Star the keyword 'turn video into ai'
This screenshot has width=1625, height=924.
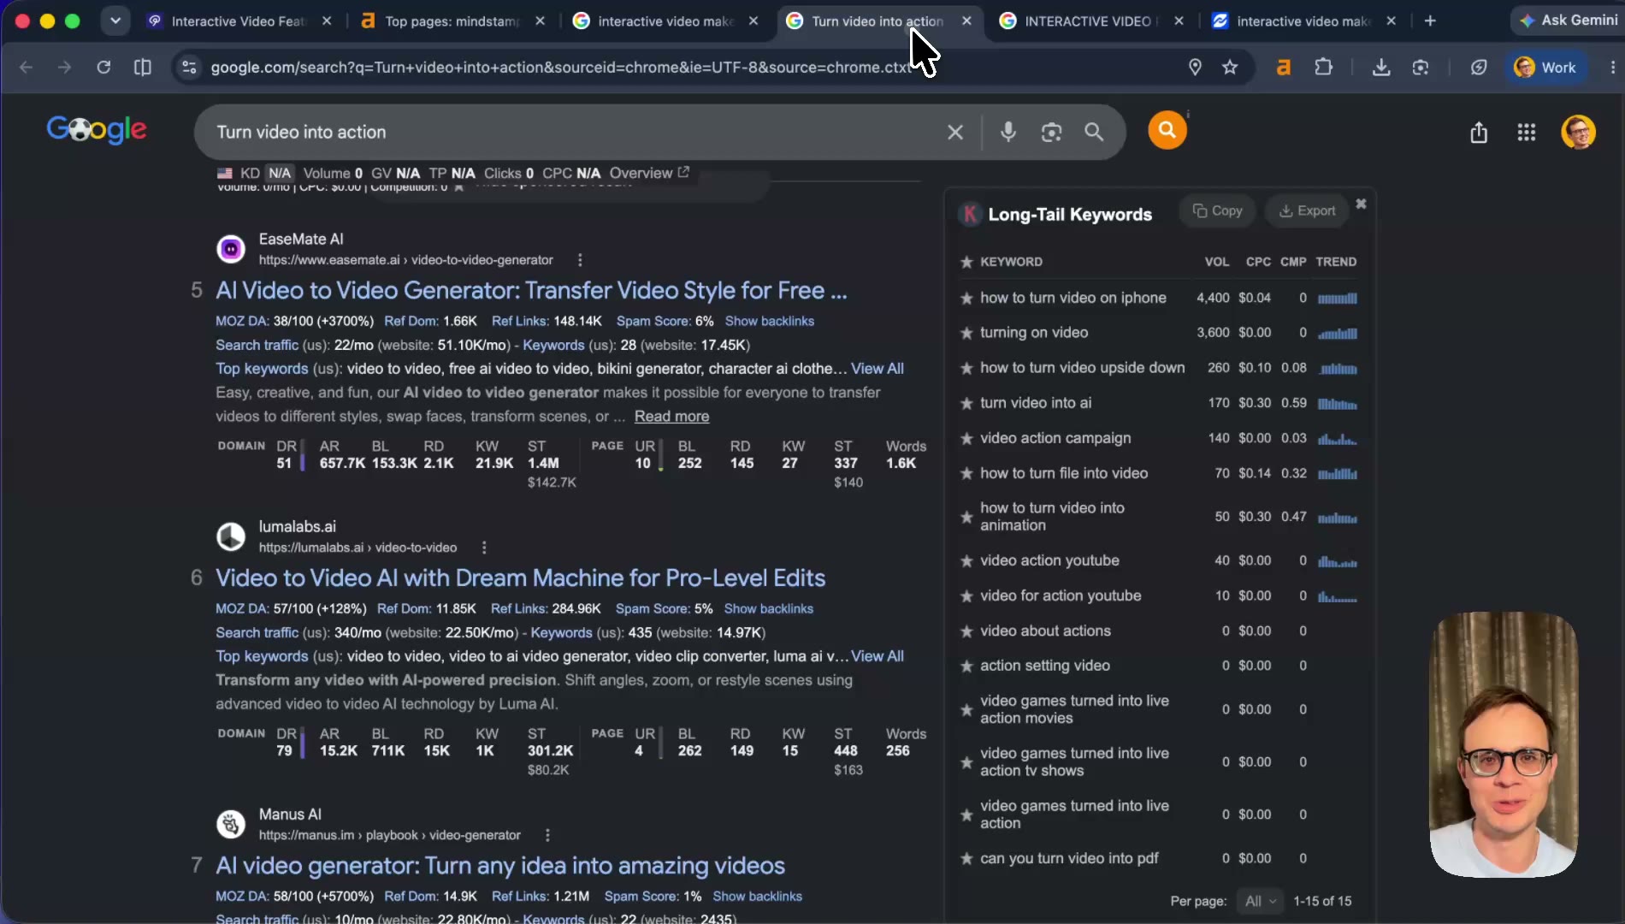966,403
